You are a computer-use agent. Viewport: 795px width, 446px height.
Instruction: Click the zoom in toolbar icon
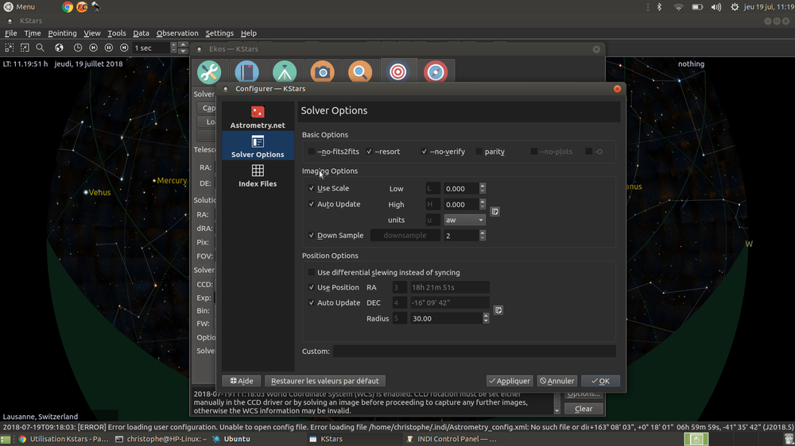pos(9,48)
